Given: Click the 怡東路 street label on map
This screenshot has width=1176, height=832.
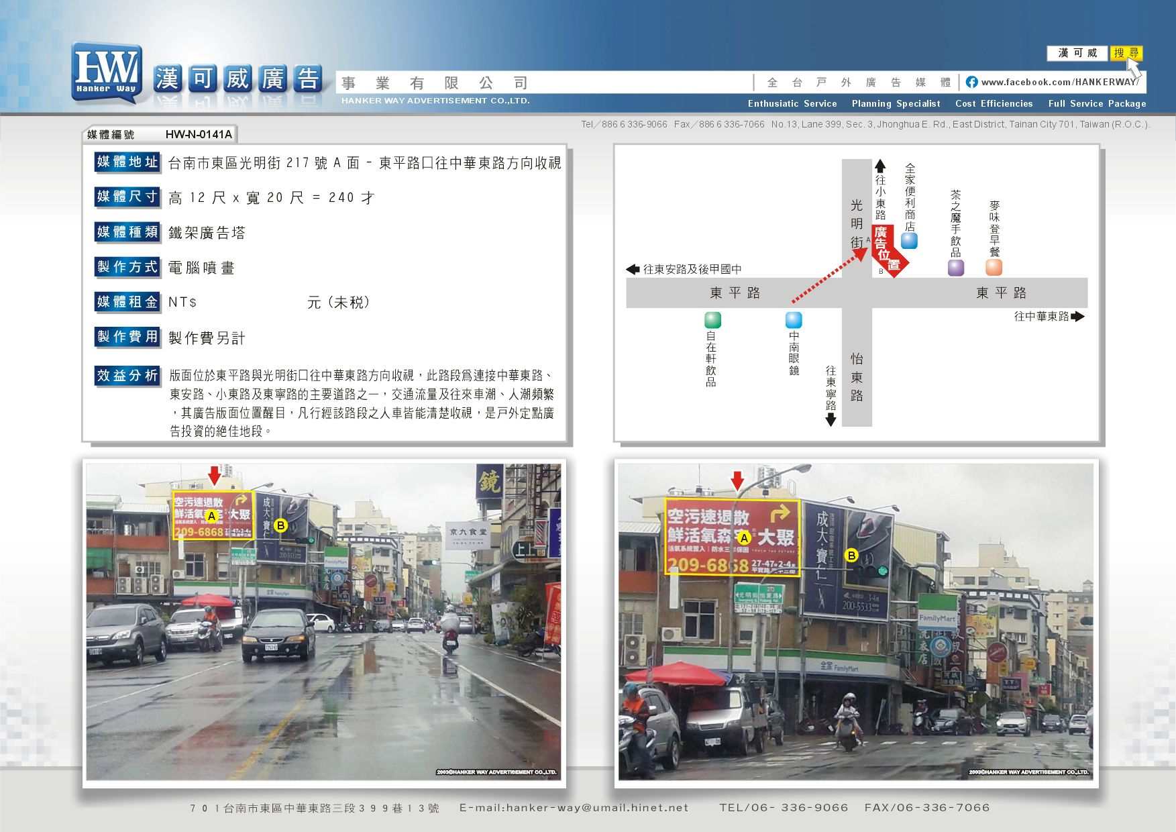Looking at the screenshot, I should [x=857, y=377].
